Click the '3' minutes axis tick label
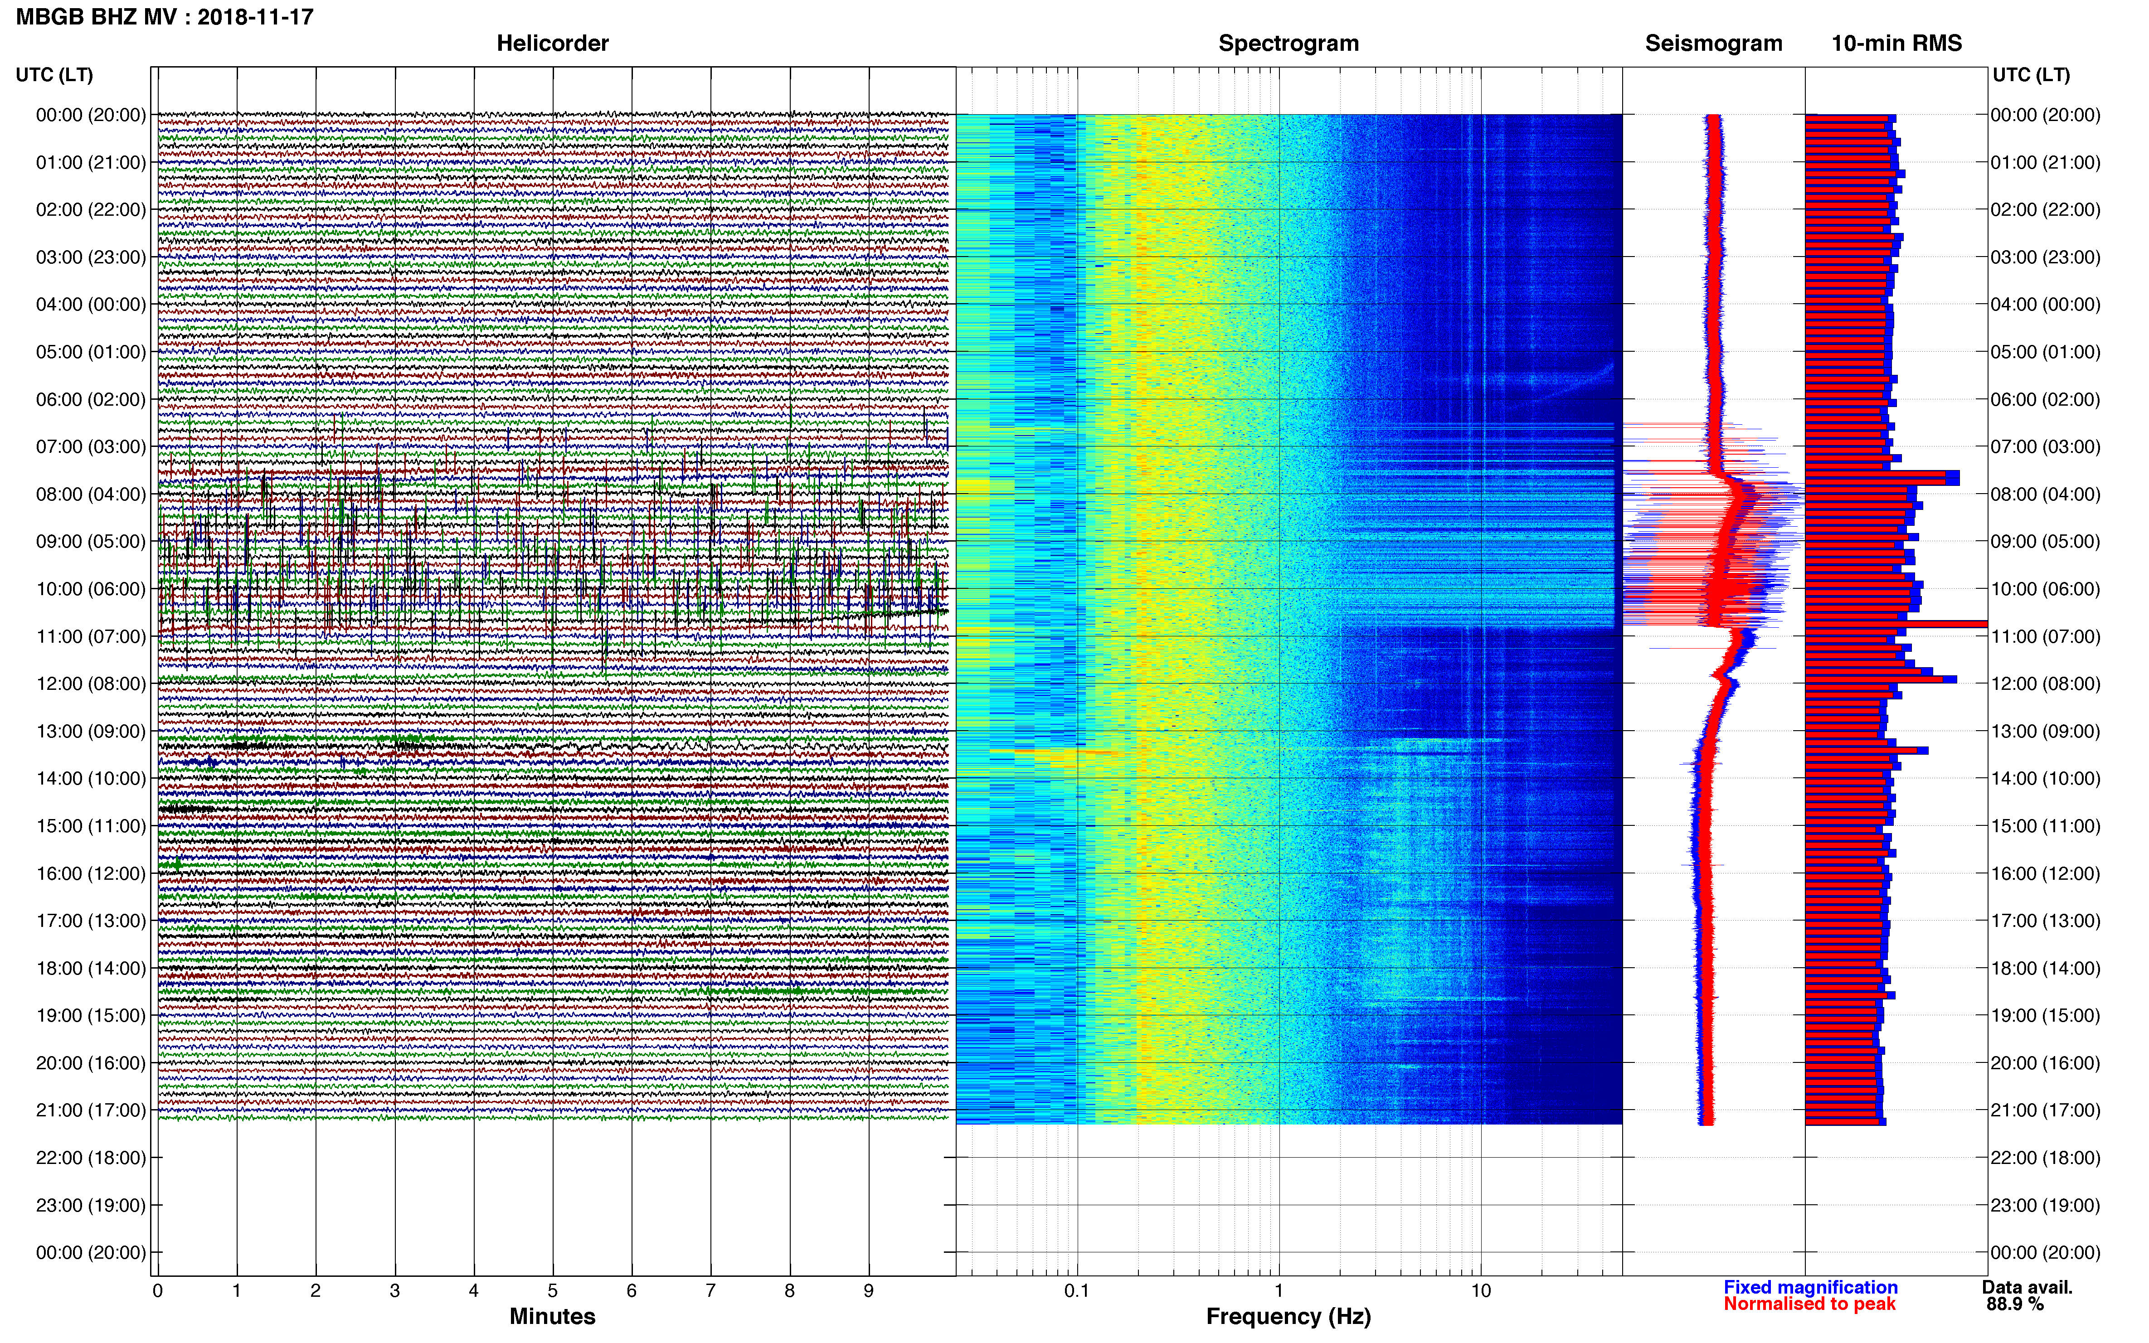The image size is (2149, 1343). click(x=394, y=1290)
